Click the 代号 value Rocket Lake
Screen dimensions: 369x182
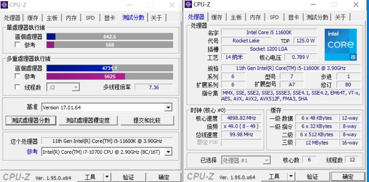tap(246, 41)
